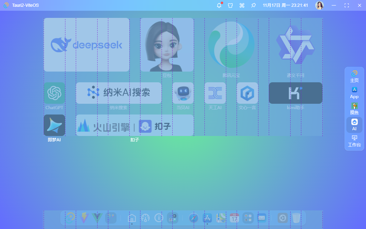The height and width of the screenshot is (229, 366).
Task: Open the kimi助手 app tile
Action: click(x=296, y=93)
